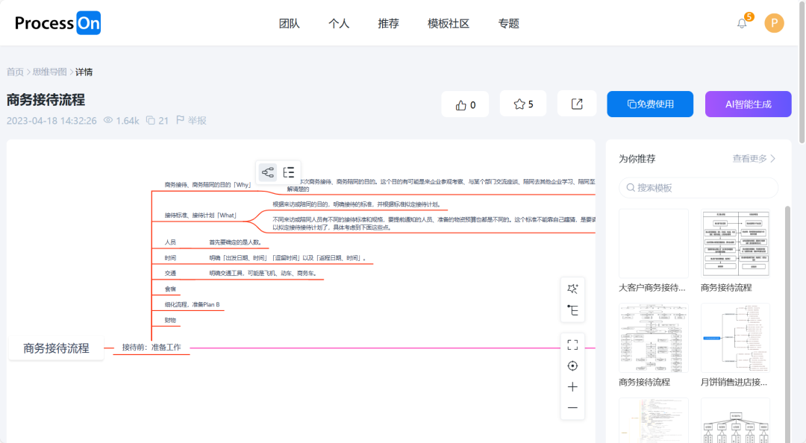
Task: Click the ProcessOn logo
Action: pos(57,23)
